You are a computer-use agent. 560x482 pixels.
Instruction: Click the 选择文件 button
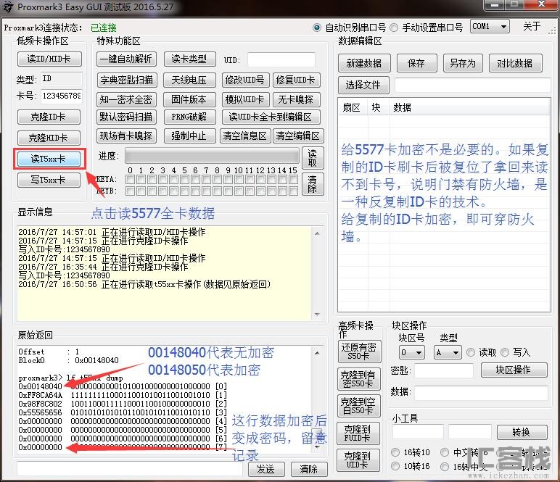coord(363,85)
